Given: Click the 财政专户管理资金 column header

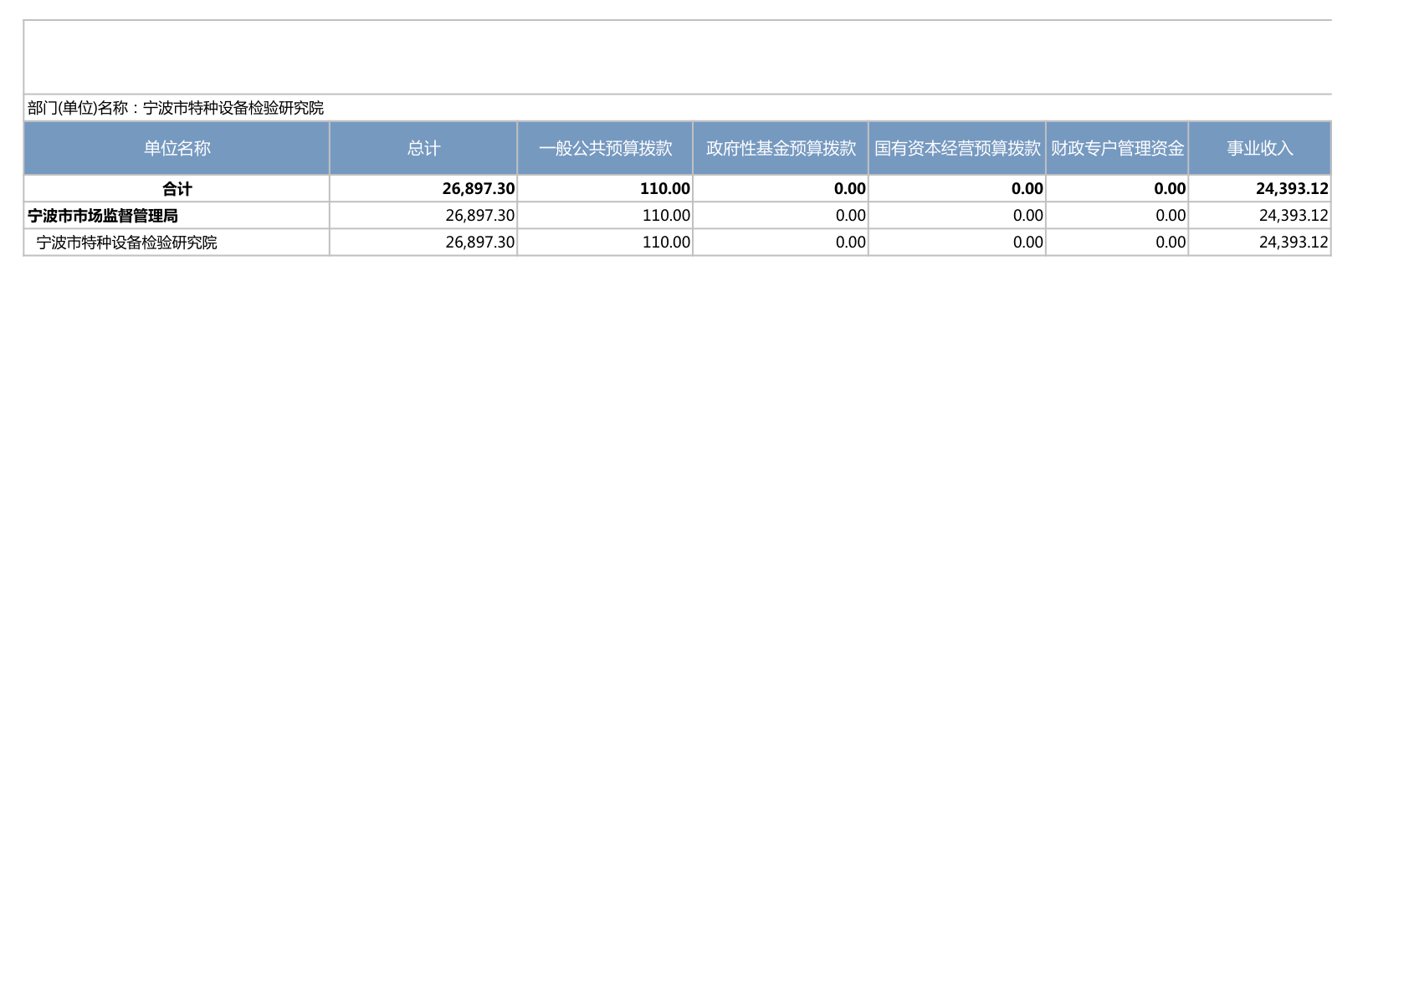Looking at the screenshot, I should [x=1117, y=148].
